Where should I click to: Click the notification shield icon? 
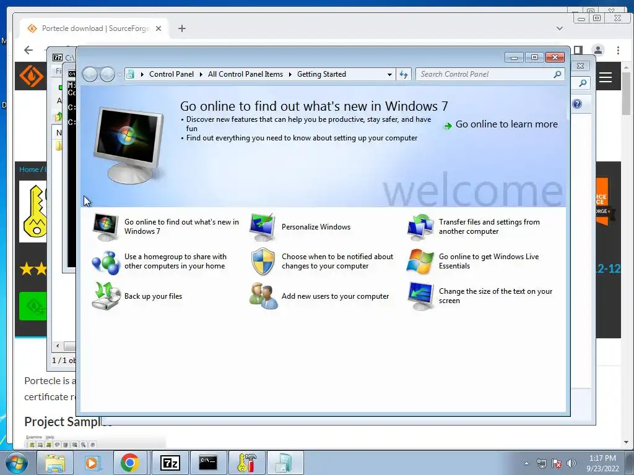click(263, 262)
